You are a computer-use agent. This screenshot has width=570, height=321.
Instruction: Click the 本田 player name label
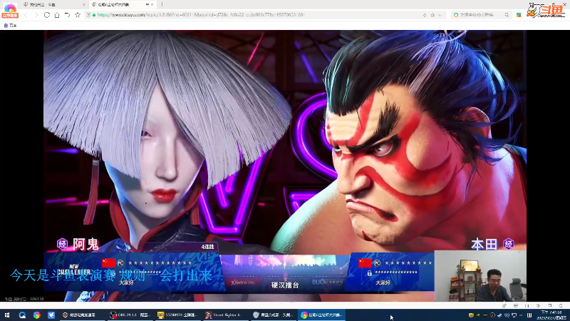(484, 245)
